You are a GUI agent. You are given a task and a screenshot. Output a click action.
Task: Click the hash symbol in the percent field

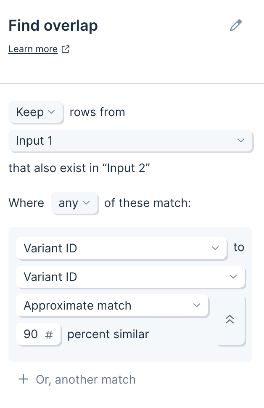point(49,334)
